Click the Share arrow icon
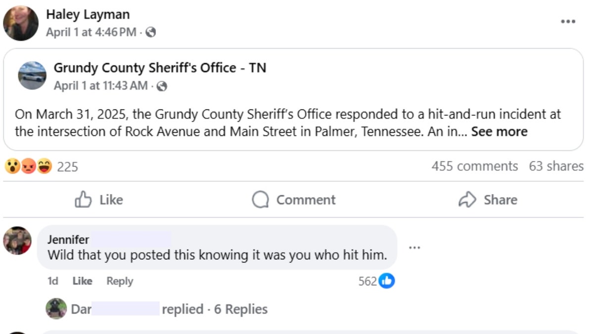 [x=467, y=200]
